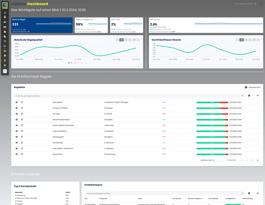265x205 pixels.
Task: Toggle the Kartenansicht switch
Action: click(246, 87)
